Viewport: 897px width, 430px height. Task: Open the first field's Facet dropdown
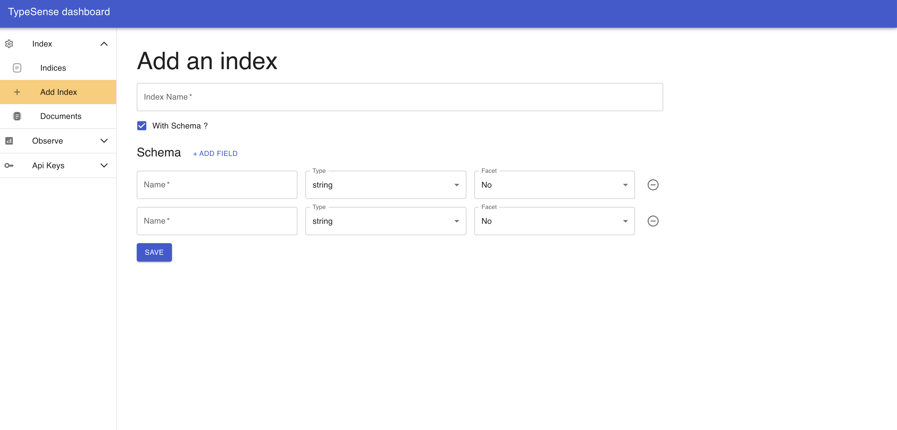pos(554,185)
